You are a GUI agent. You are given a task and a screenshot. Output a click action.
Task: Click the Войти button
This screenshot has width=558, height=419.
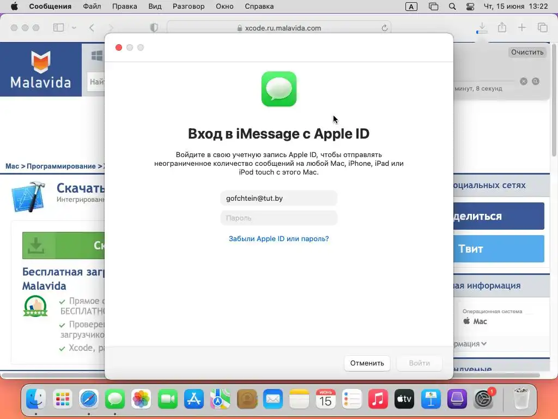coord(419,363)
